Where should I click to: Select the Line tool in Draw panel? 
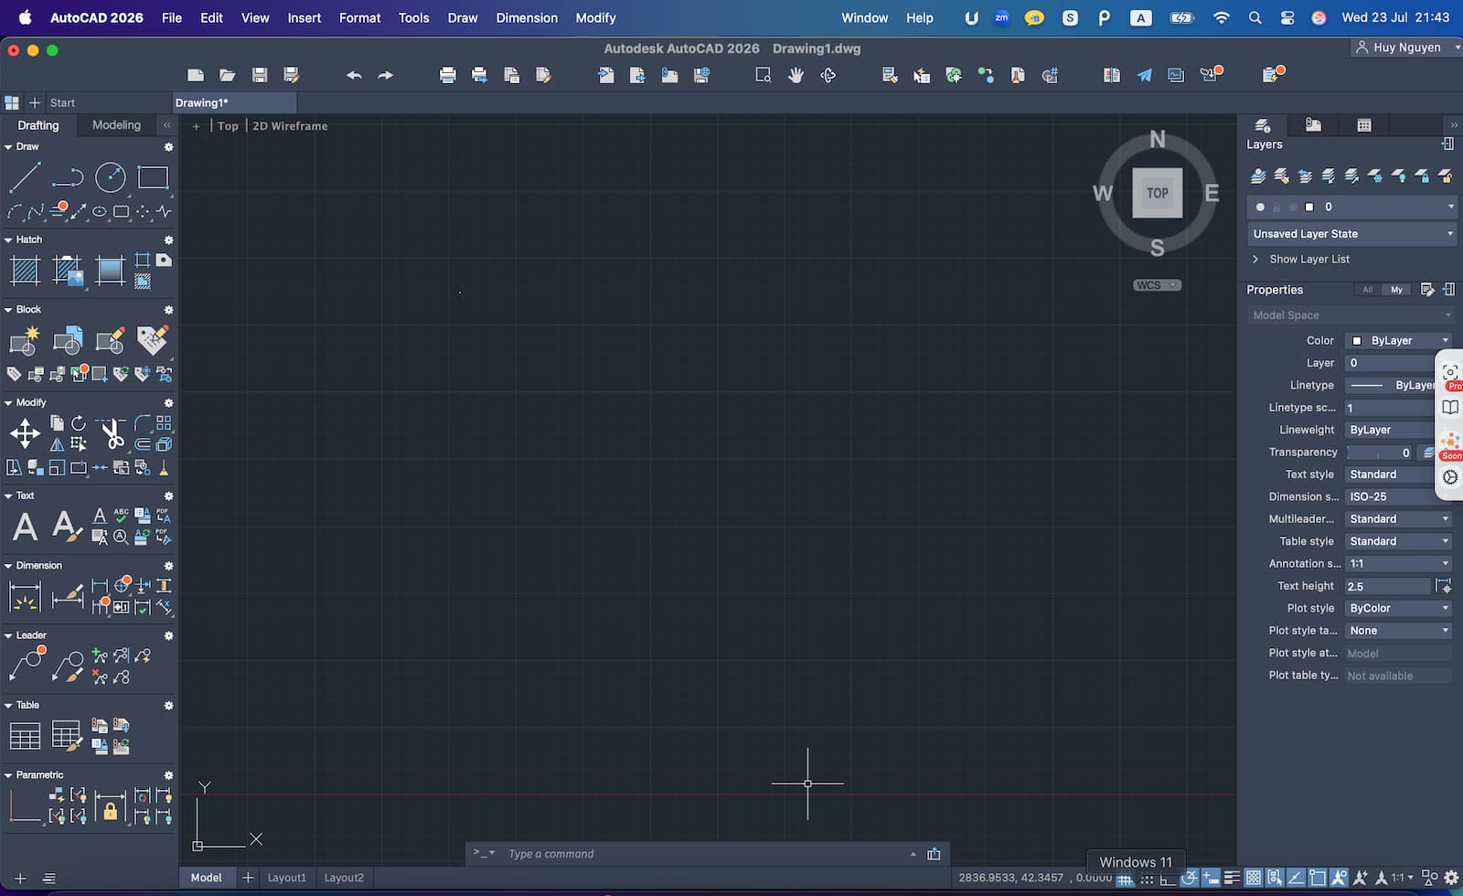point(25,177)
